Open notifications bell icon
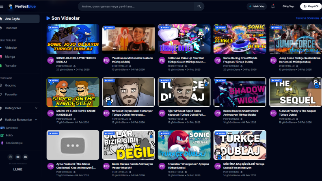Image resolution: width=322 pixels, height=181 pixels. tap(273, 6)
